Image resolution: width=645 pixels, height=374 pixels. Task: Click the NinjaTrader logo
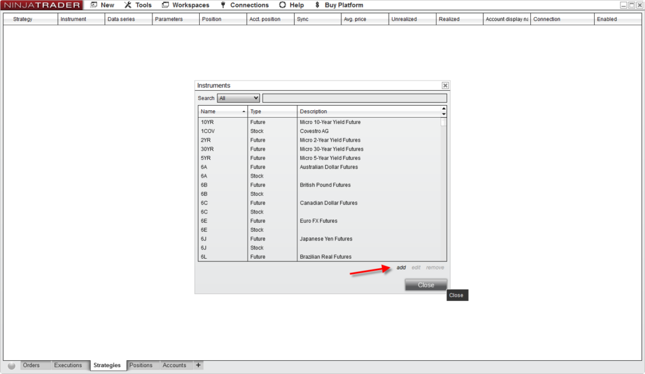coord(42,5)
